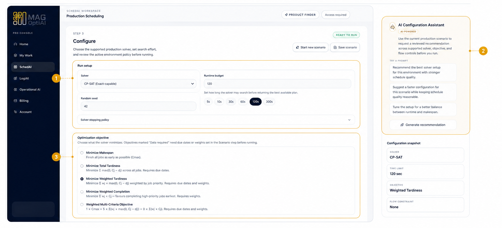Click the READY TO RUN status badge
Image resolution: width=502 pixels, height=228 pixels.
point(346,35)
